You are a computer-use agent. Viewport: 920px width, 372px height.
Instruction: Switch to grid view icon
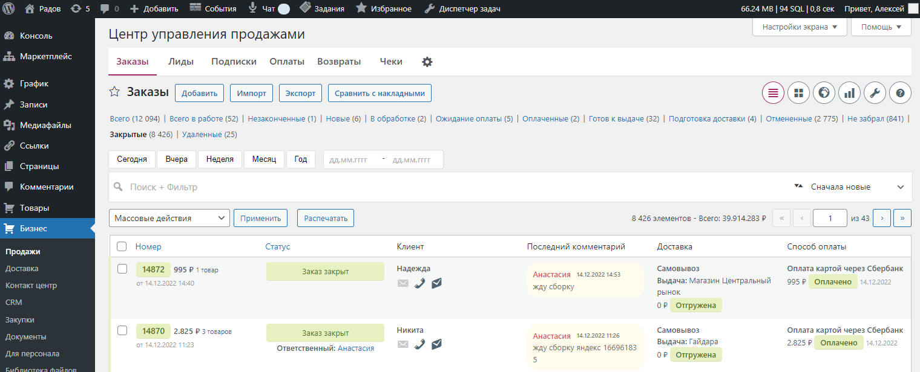pos(798,92)
